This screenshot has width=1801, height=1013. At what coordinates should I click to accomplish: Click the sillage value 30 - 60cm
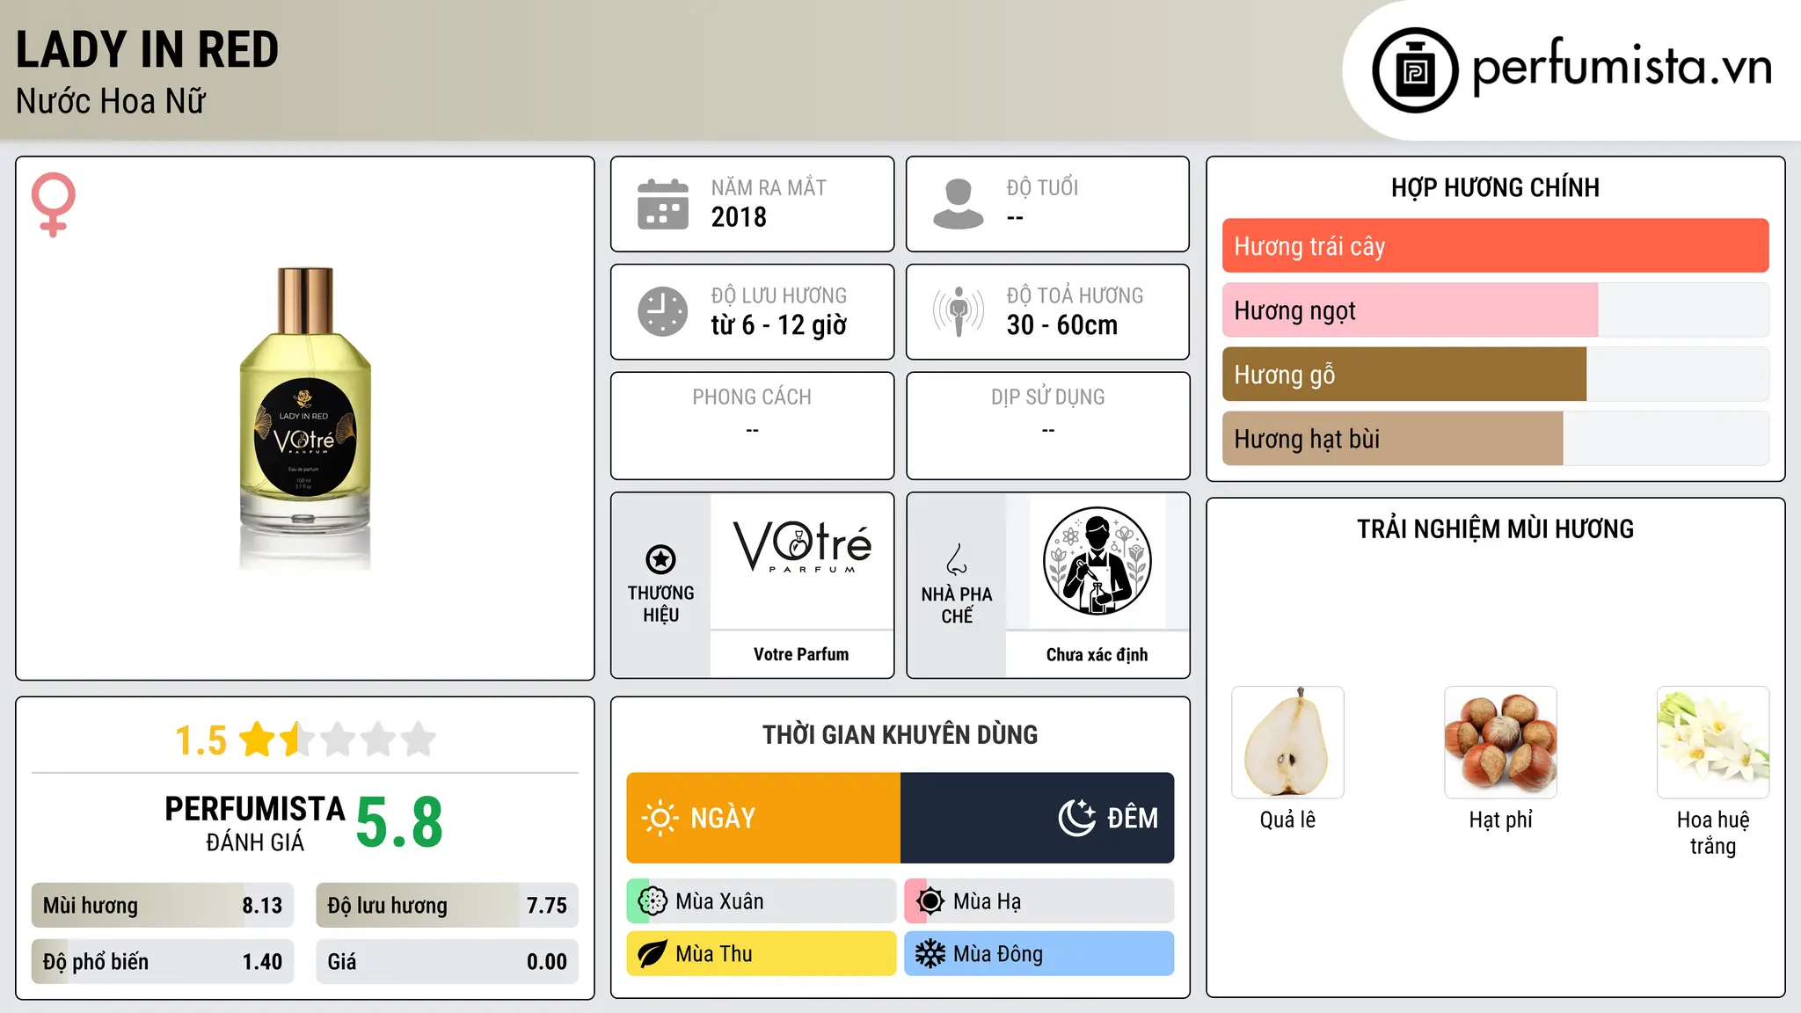pos(1062,325)
